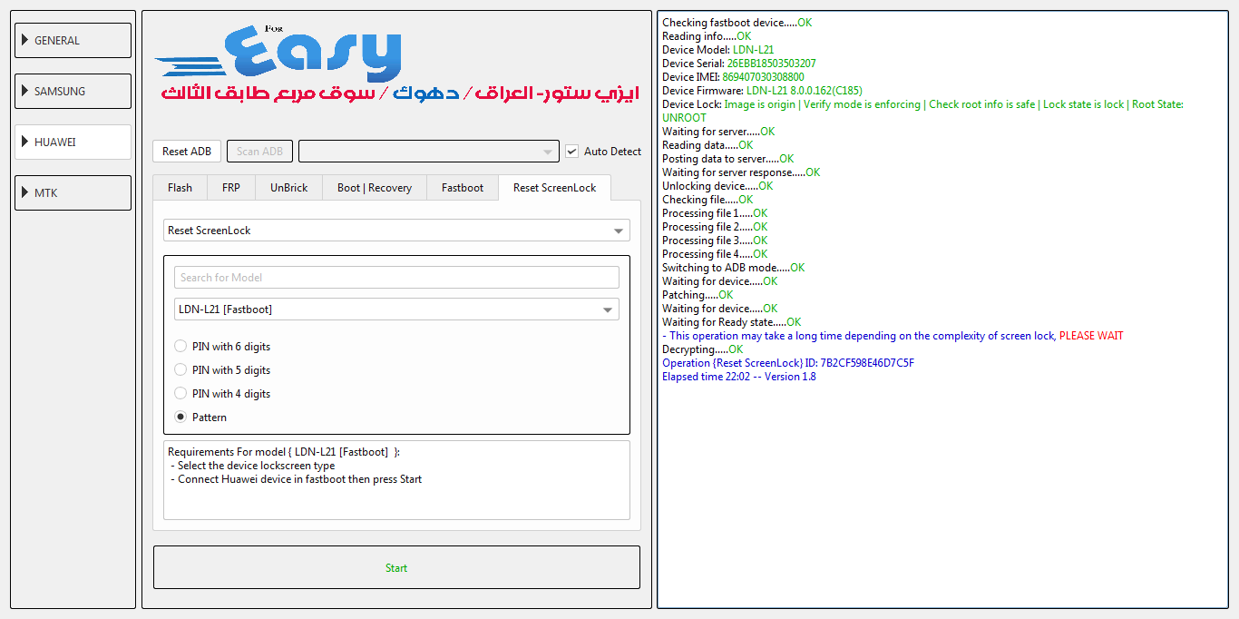
Task: Open the Reset ScreenLock operation dropdown
Action: click(x=396, y=231)
